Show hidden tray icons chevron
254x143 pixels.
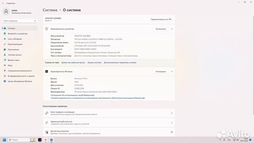220,140
